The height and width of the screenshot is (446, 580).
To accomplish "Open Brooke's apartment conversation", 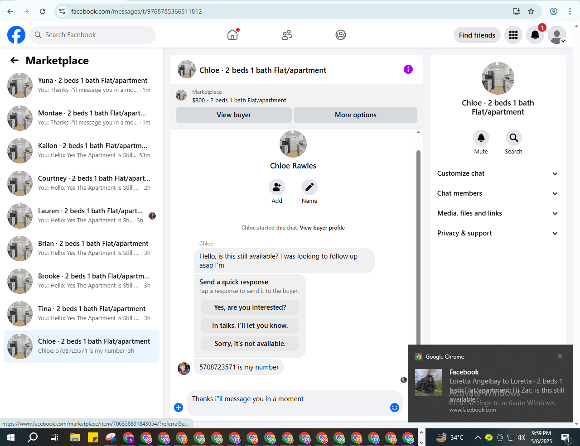I will coord(82,281).
